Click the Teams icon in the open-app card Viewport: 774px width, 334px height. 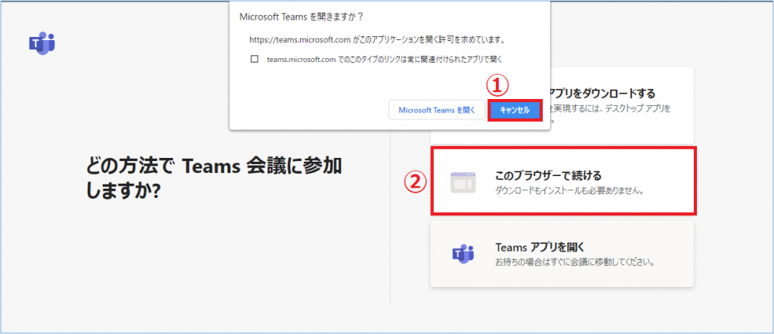463,254
